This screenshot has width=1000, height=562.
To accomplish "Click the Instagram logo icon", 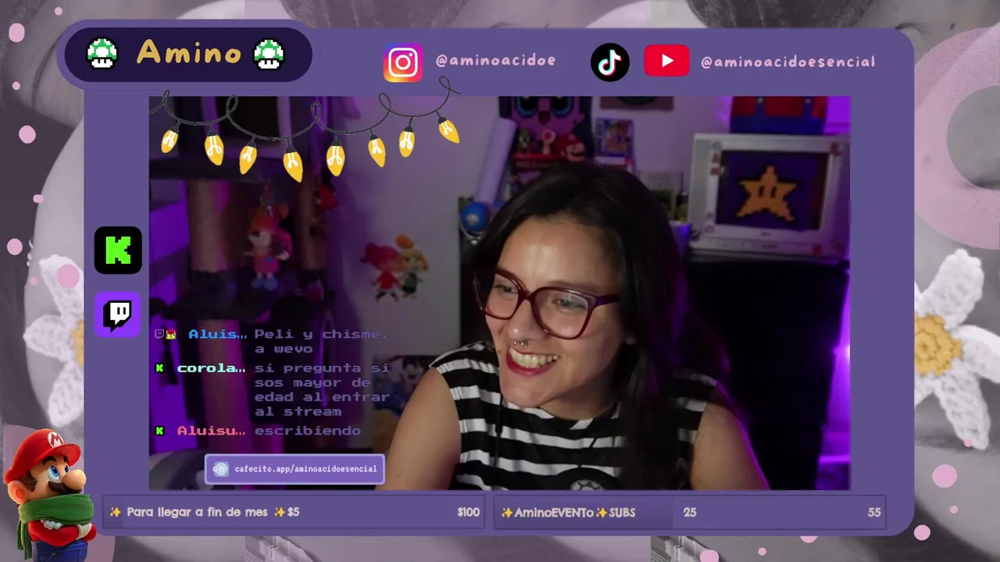I will (x=403, y=62).
